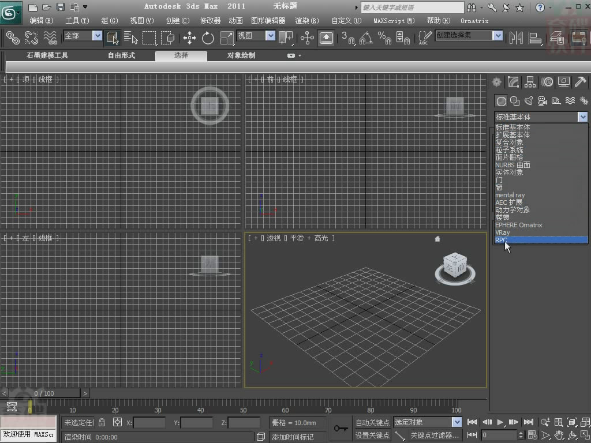Click the Save File icon in title bar

tap(60, 7)
